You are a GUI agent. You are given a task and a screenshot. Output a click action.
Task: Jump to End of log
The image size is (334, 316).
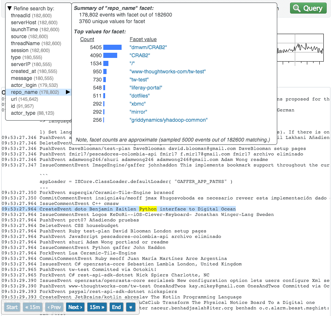[116, 307]
